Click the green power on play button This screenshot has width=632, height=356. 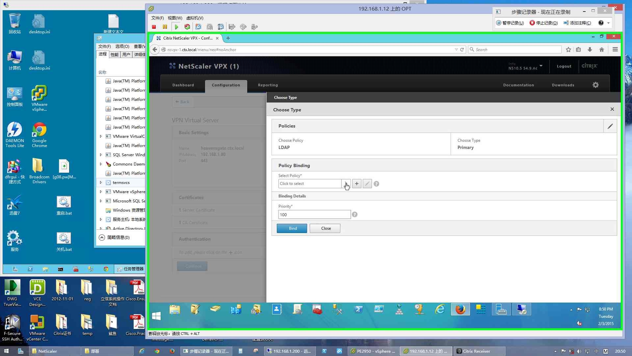pos(176,27)
